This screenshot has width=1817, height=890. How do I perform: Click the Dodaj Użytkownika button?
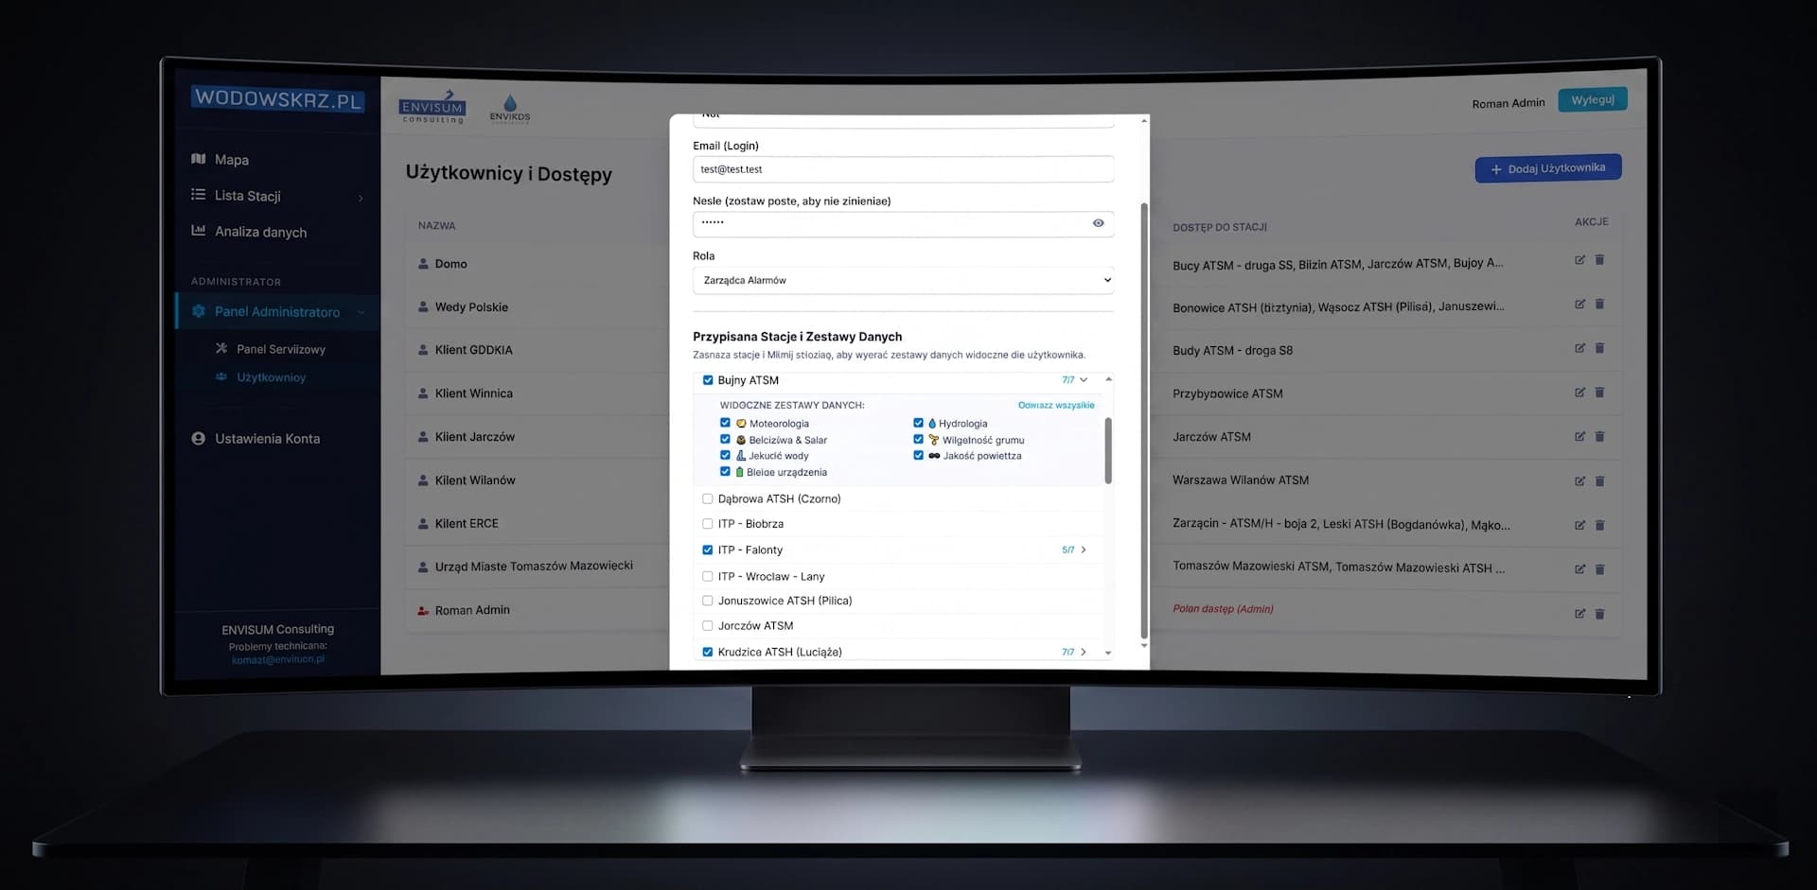(1547, 168)
